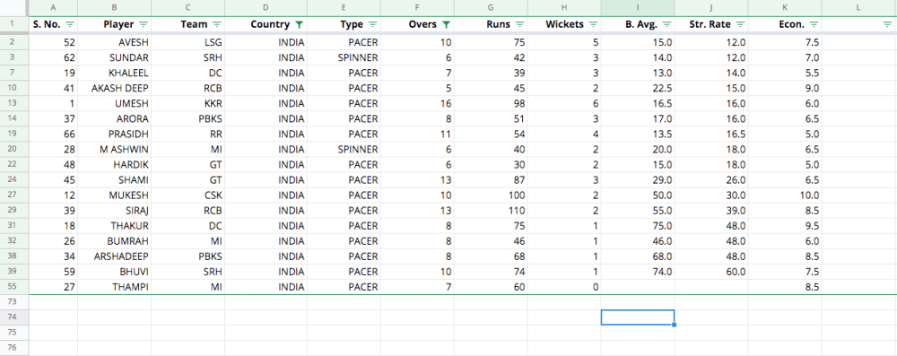Click SPINNER type in M ASHWIN's row
The width and height of the screenshot is (897, 356).
point(344,150)
